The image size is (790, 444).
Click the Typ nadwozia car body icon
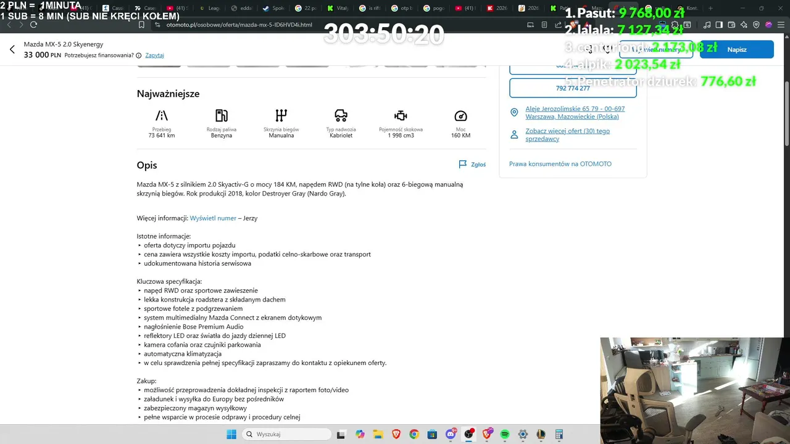pyautogui.click(x=341, y=115)
